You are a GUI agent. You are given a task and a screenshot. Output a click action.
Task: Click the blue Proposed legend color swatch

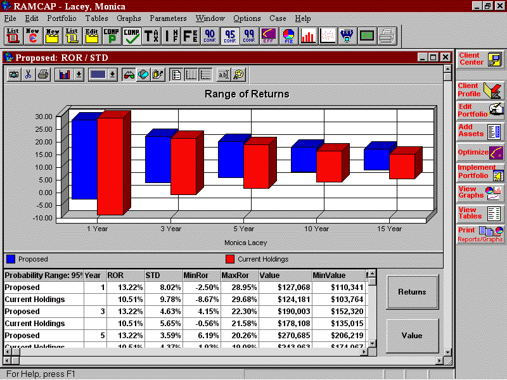point(11,259)
